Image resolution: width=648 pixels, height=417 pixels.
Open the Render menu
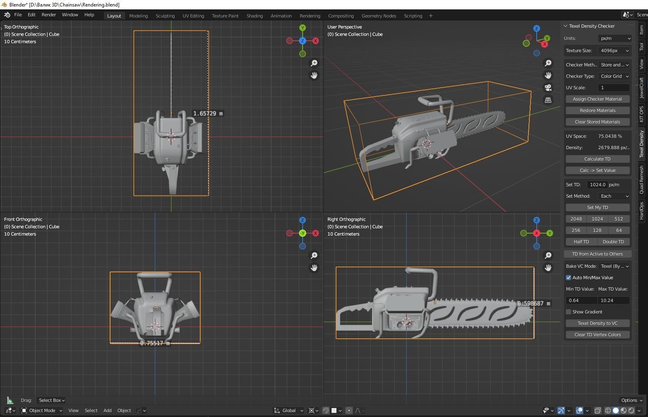(x=49, y=15)
